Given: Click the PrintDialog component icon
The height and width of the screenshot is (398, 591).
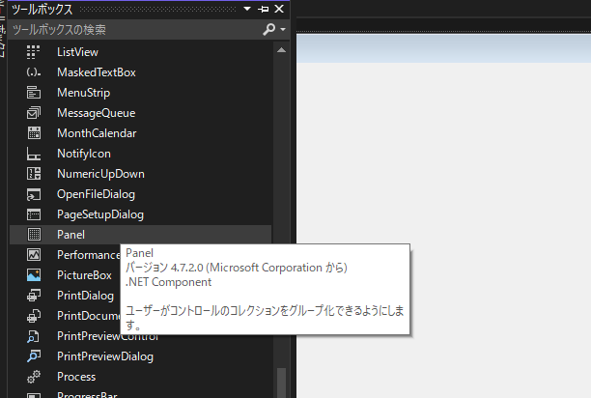Looking at the screenshot, I should click(x=34, y=296).
